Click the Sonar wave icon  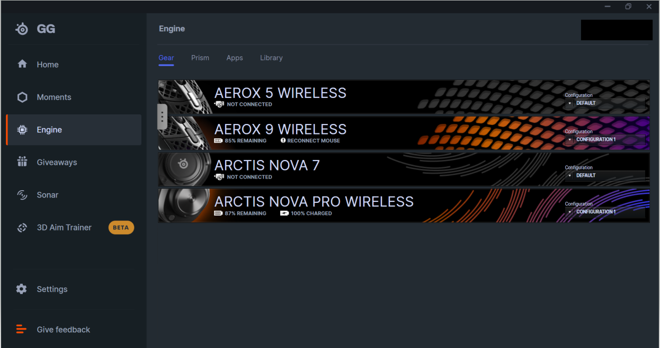point(22,195)
